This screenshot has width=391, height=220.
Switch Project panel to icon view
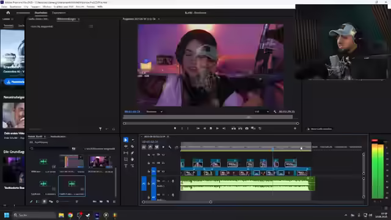(x=44, y=202)
